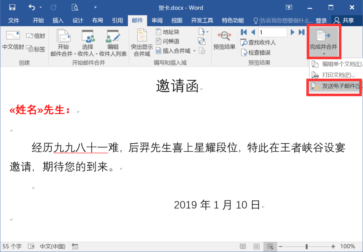Go to first record
Viewport: 363px width, 252px height.
244,32
